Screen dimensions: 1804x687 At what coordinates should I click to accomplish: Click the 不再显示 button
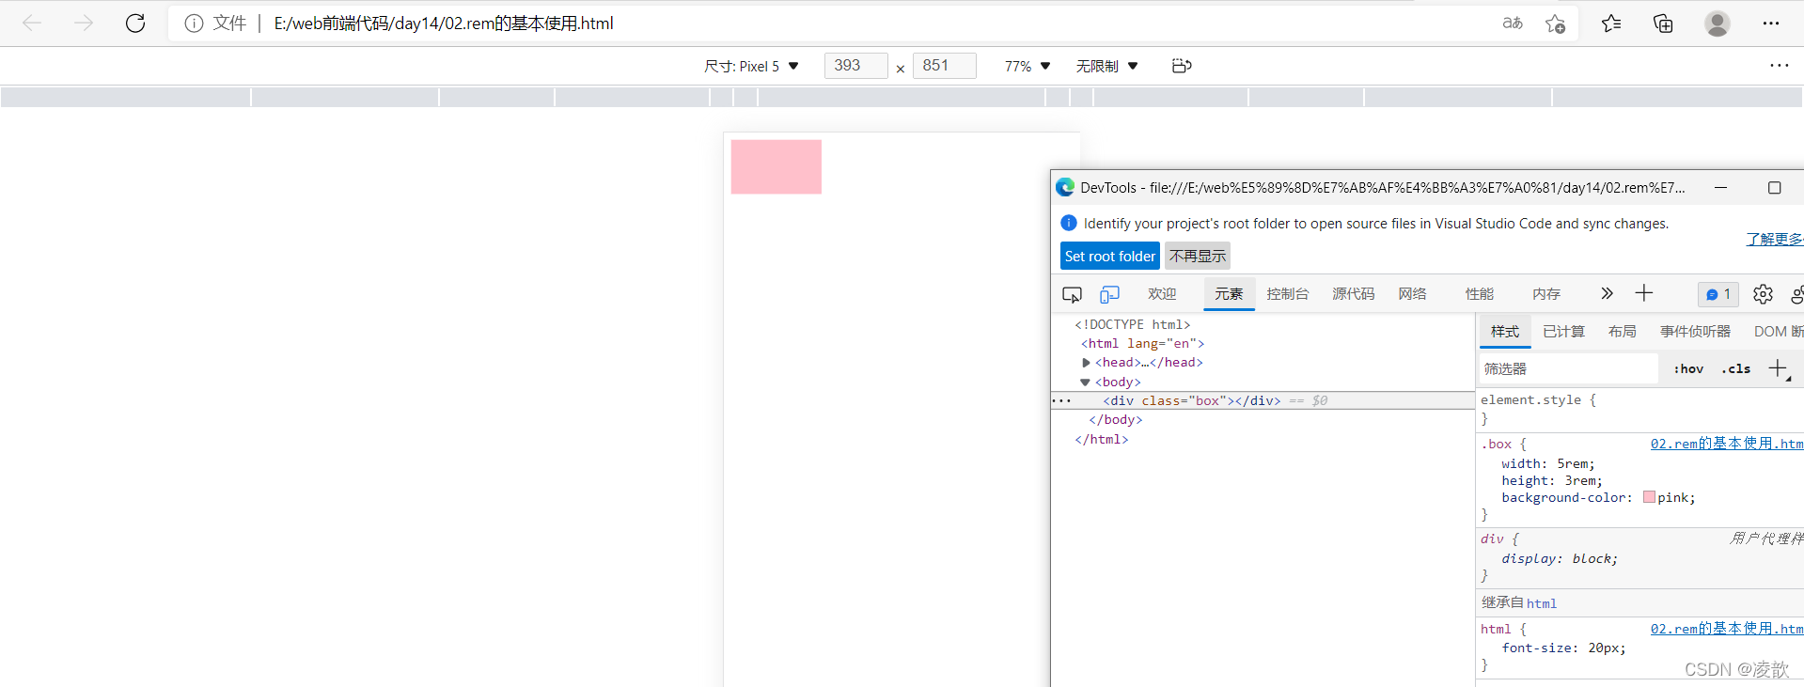tap(1198, 256)
